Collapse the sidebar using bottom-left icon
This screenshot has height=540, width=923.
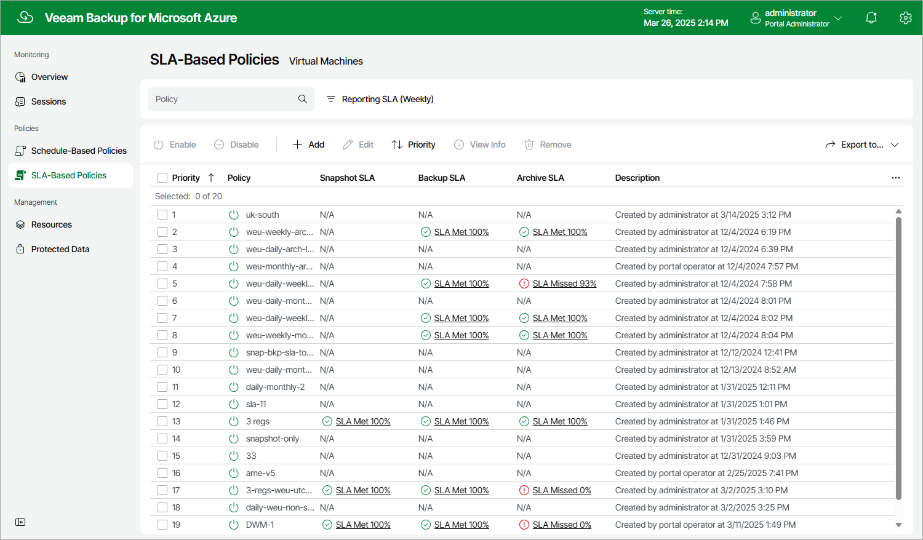(x=20, y=522)
